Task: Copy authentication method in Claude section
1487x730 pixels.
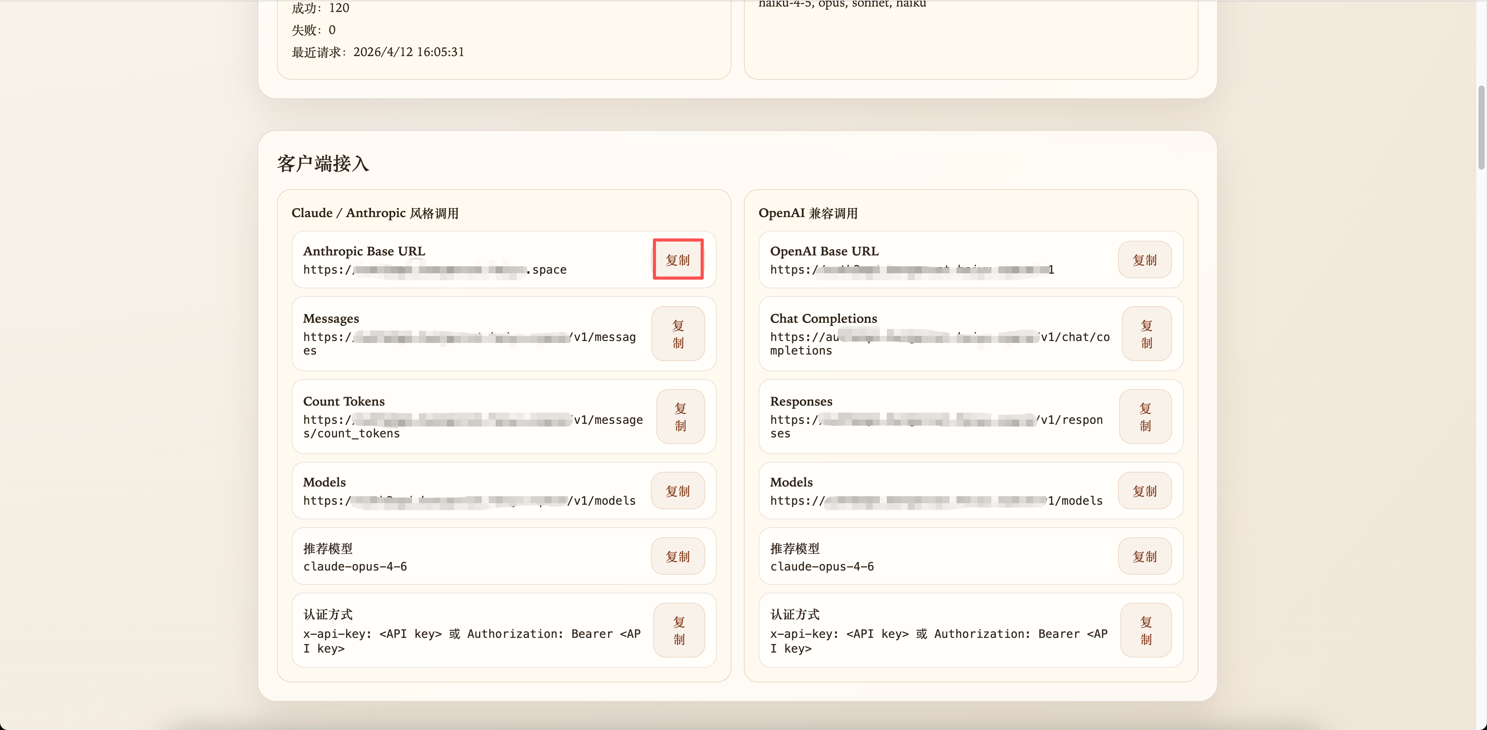Action: click(x=679, y=630)
